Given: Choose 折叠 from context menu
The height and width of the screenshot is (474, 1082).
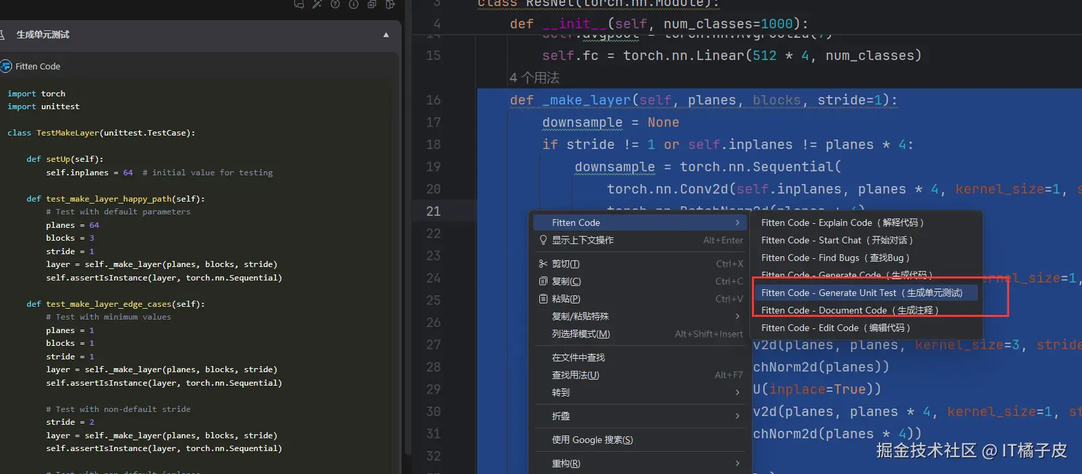Looking at the screenshot, I should [x=640, y=416].
